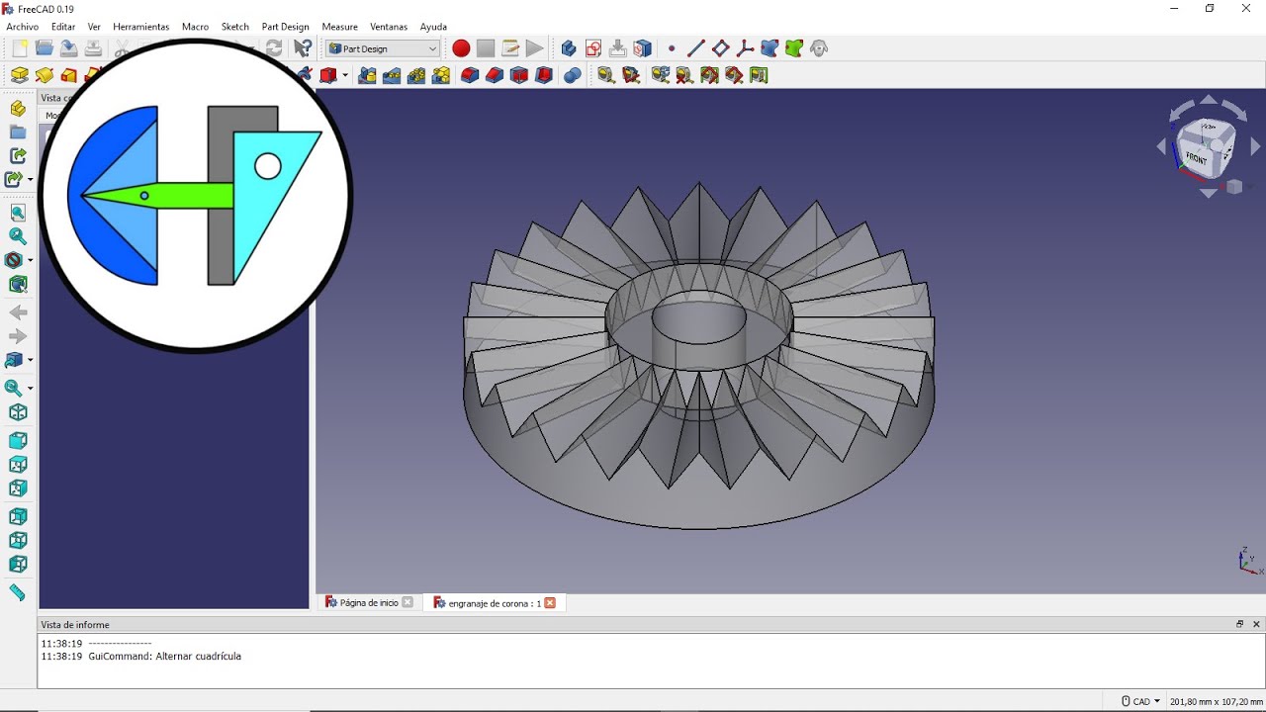The height and width of the screenshot is (712, 1266).
Task: Select the Thickness tool
Action: [543, 75]
